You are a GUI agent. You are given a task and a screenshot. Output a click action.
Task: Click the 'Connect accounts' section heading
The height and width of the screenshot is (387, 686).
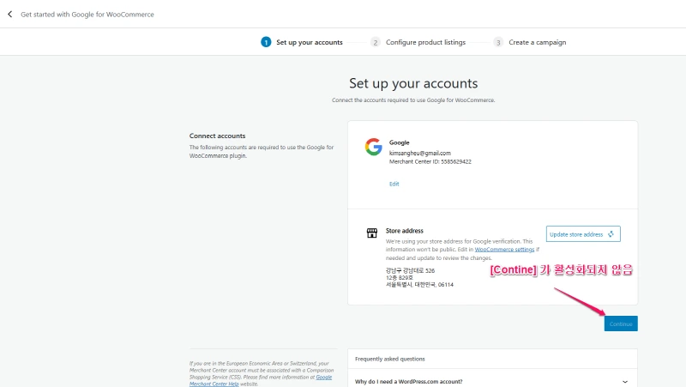click(x=218, y=136)
